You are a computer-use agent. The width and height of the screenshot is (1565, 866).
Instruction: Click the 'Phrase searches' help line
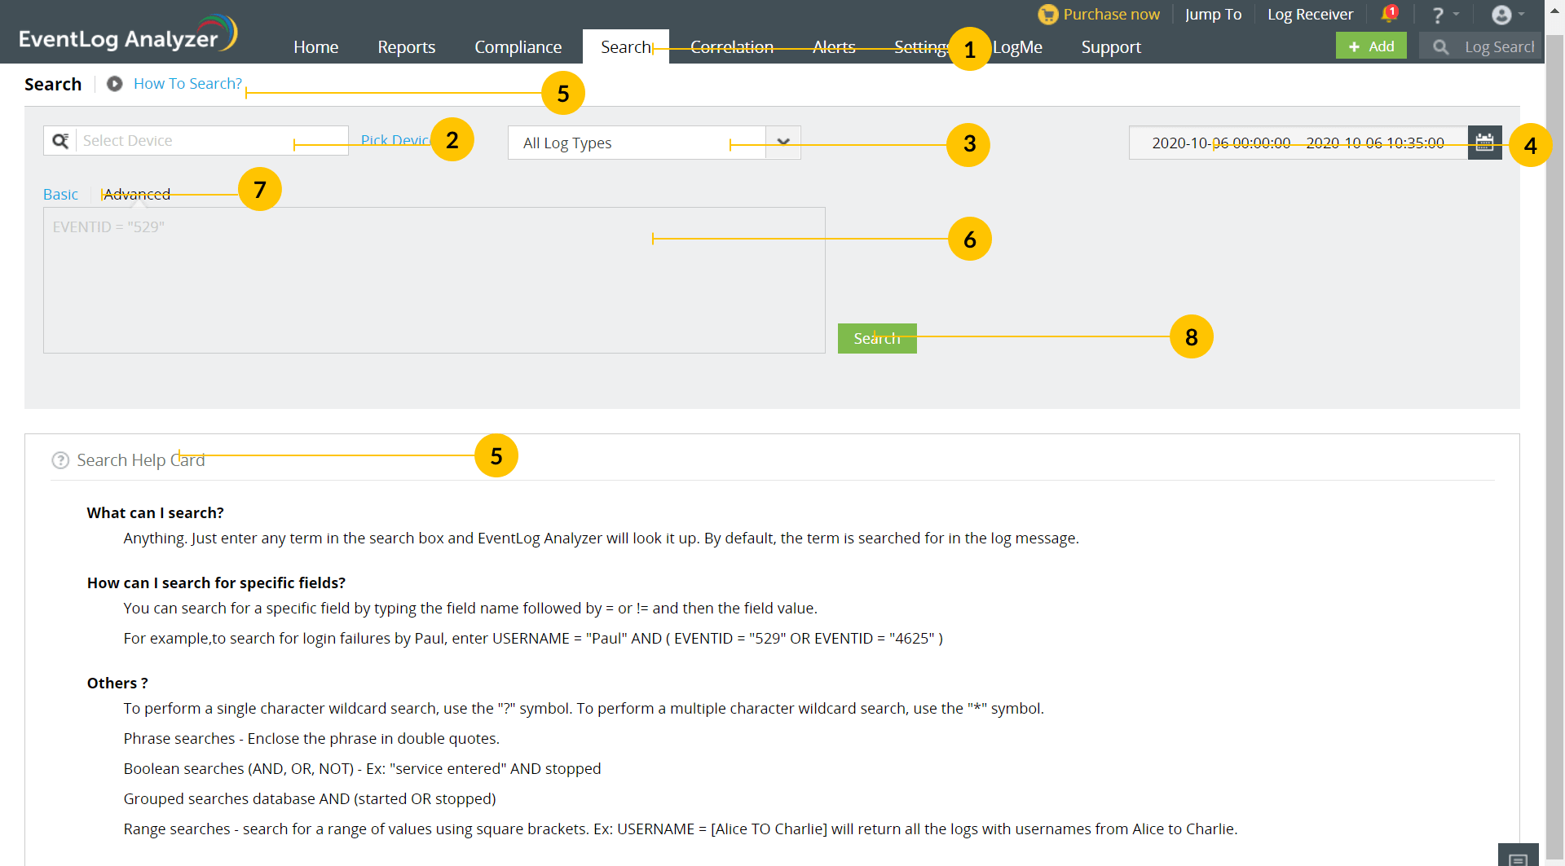(311, 739)
